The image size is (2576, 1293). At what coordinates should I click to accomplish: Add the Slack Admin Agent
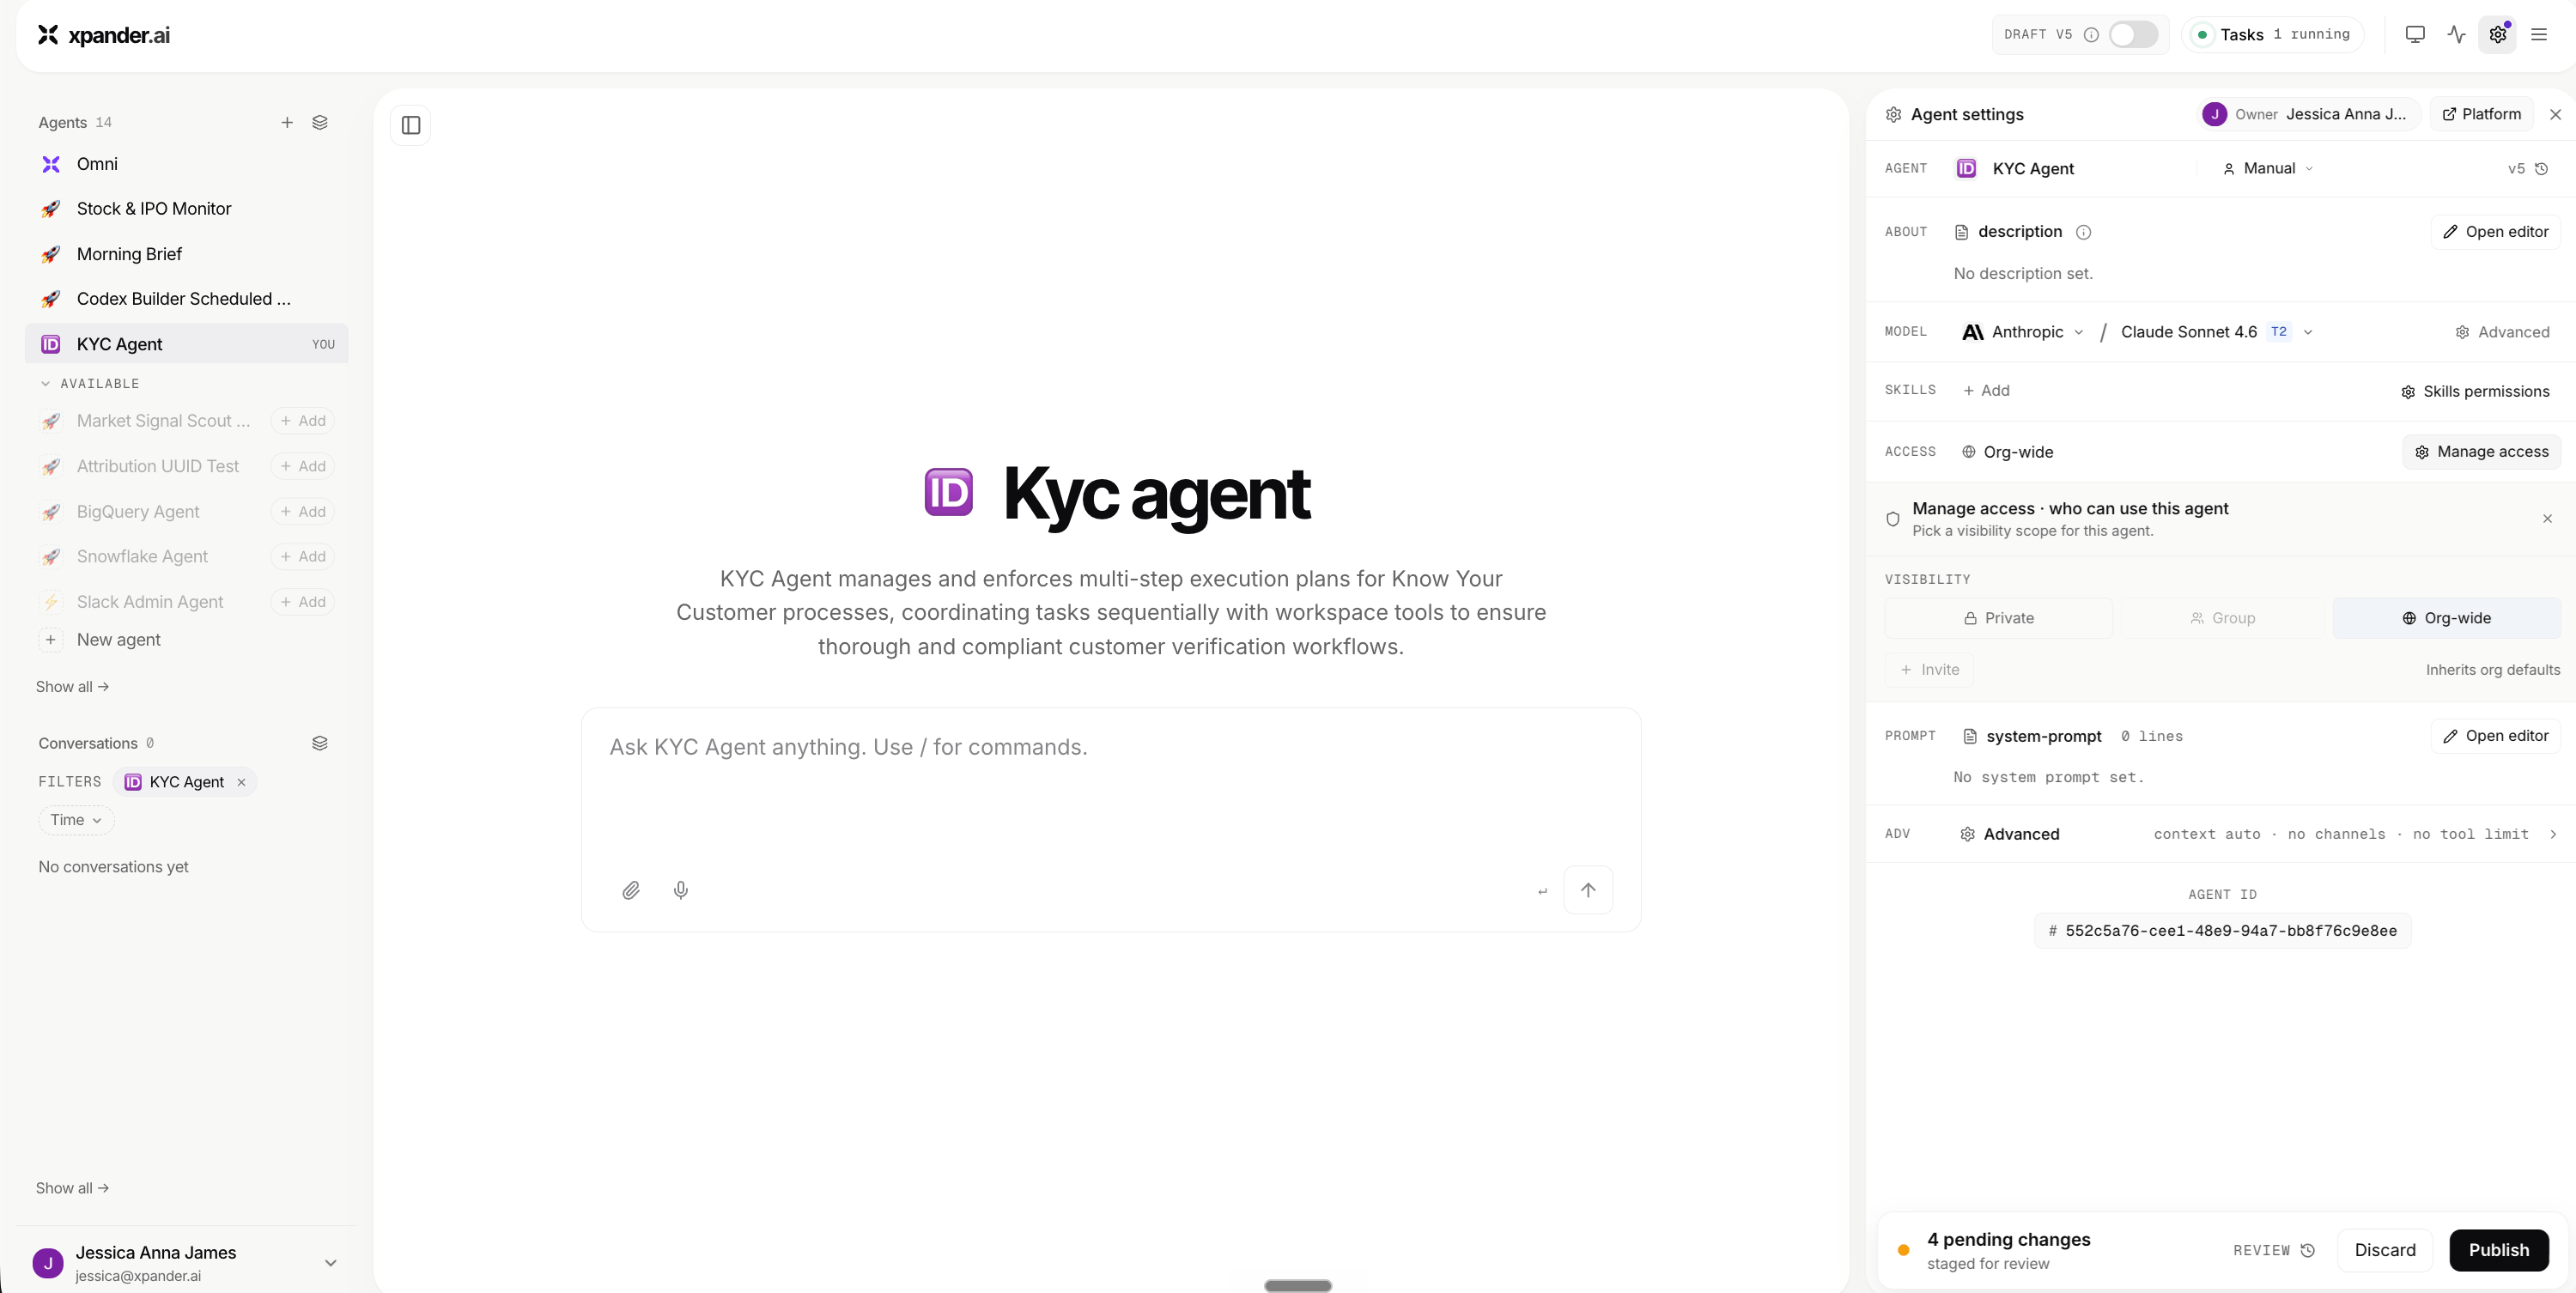[303, 602]
